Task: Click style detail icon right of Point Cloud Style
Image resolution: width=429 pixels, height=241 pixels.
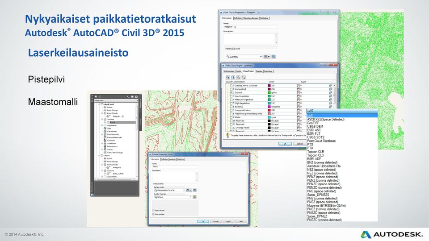Action: 273,57
